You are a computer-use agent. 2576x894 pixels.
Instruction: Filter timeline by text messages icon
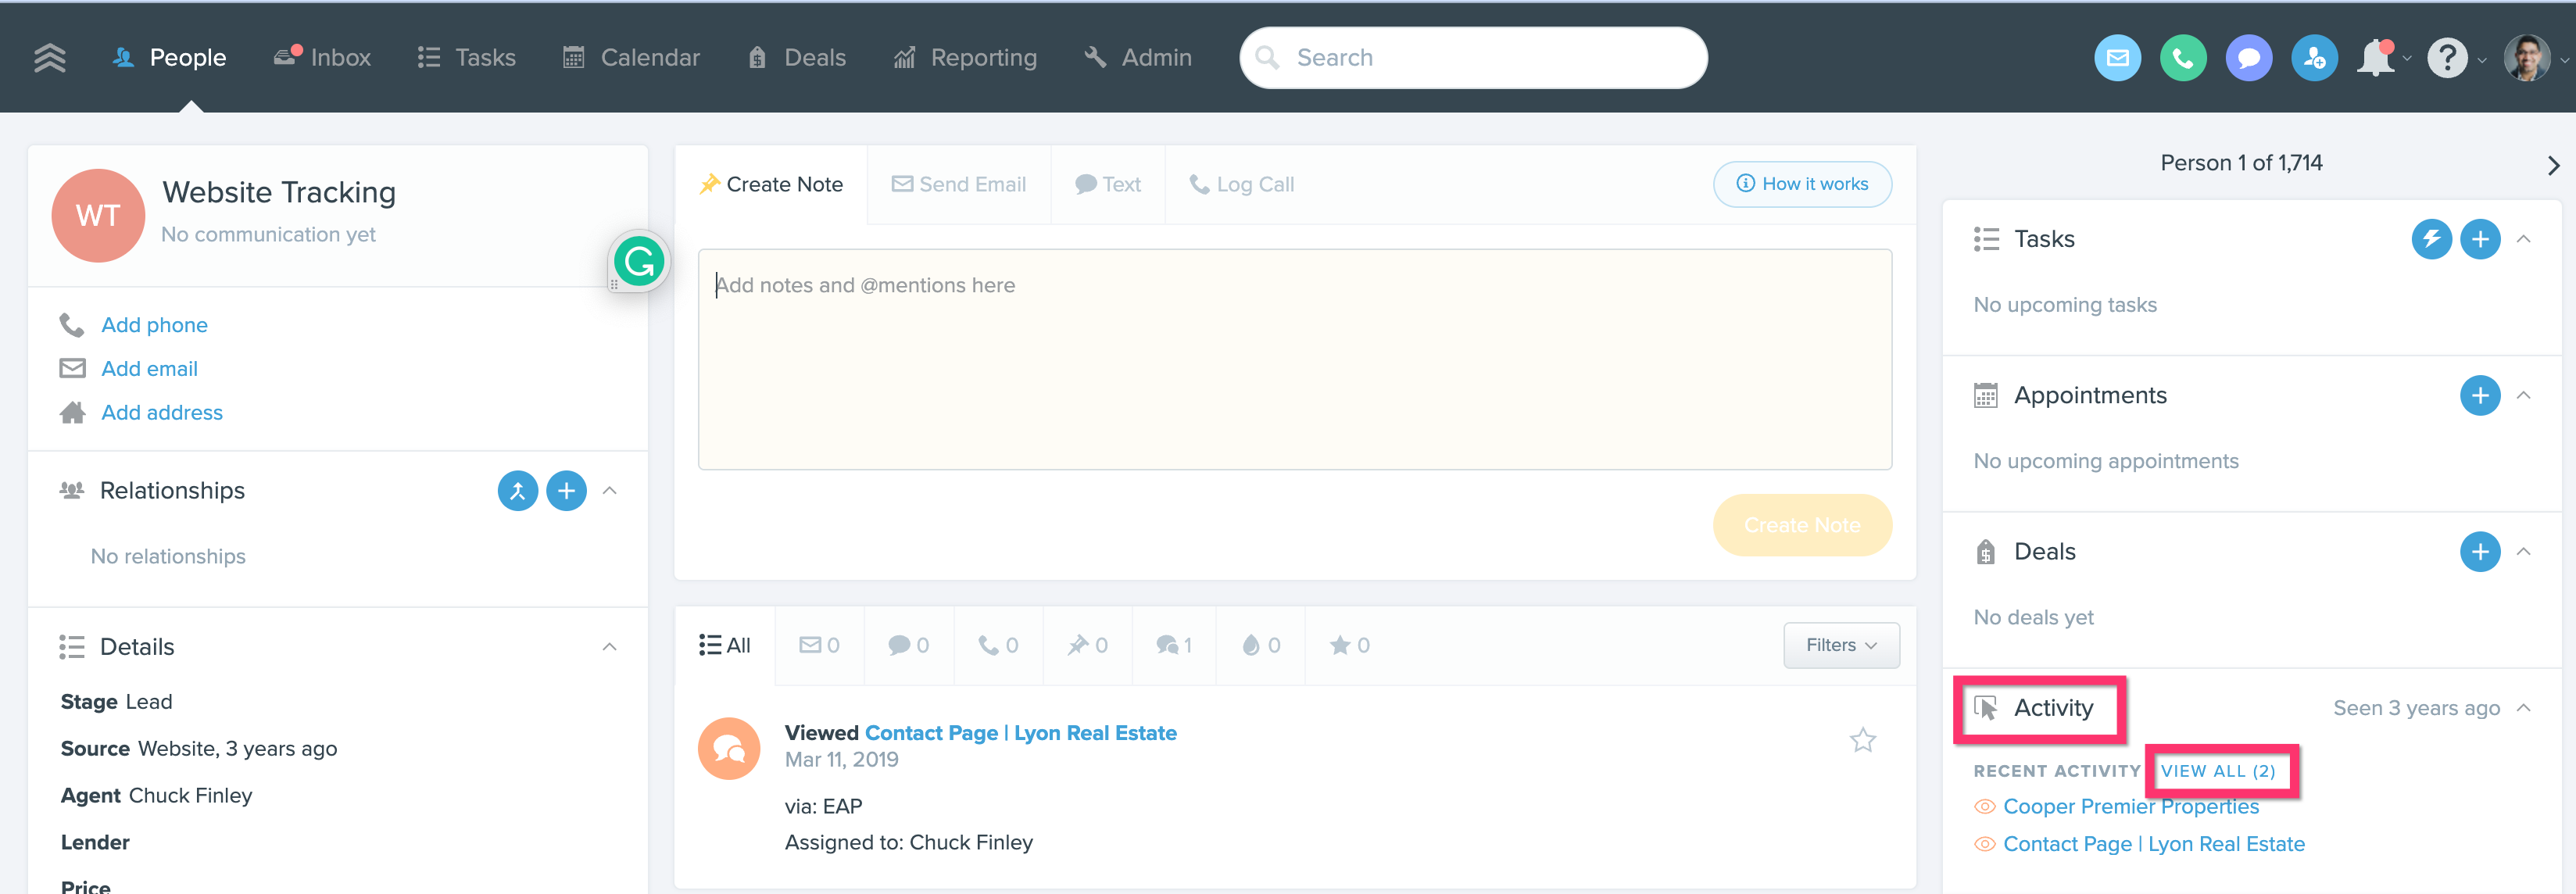click(x=908, y=645)
